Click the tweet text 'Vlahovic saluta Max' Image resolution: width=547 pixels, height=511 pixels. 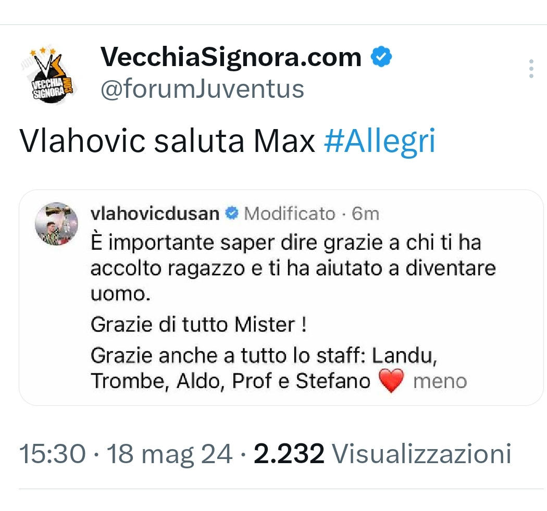pos(167,141)
